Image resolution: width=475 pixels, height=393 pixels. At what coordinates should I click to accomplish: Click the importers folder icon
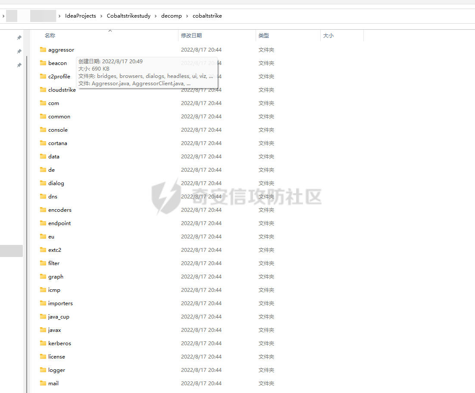click(43, 303)
